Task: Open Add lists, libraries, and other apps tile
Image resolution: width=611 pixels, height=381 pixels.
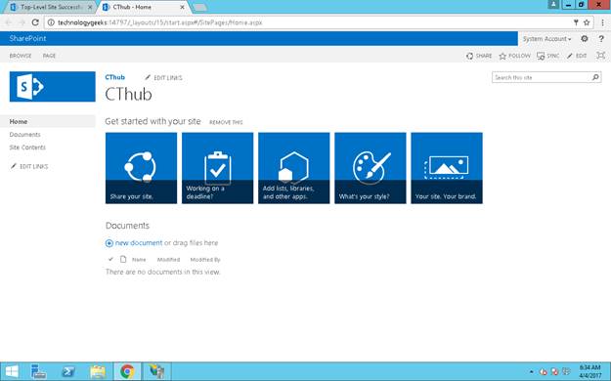Action: point(294,168)
